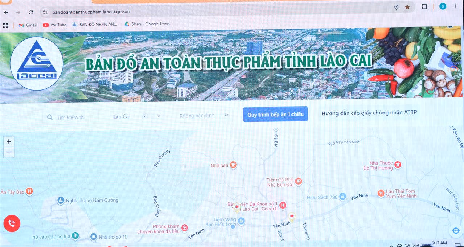Click the red phone call icon

tap(12, 223)
